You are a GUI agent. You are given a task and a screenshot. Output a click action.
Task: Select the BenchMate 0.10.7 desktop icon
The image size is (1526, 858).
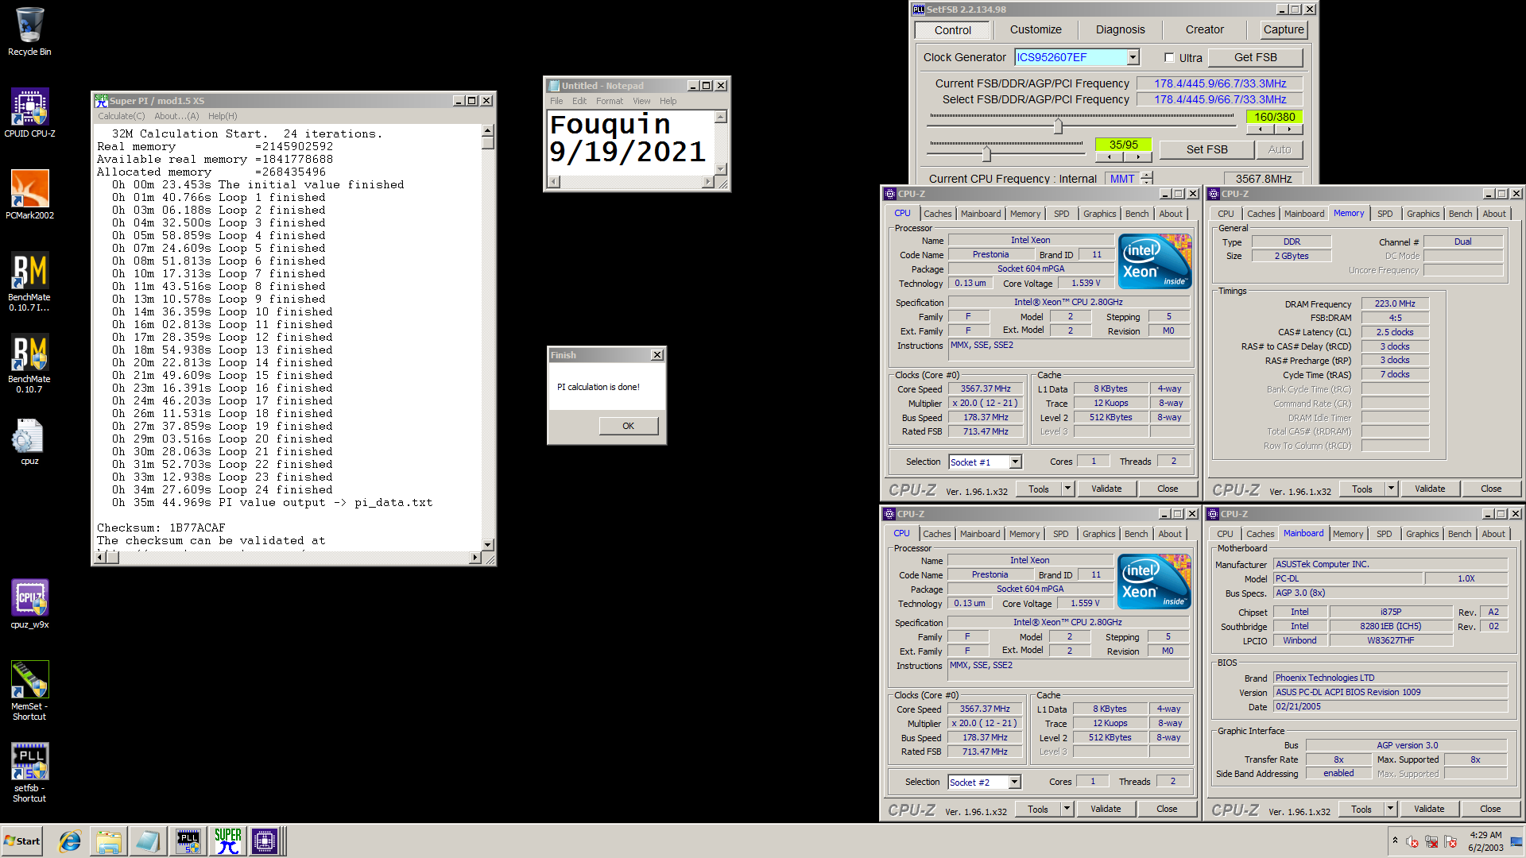29,364
